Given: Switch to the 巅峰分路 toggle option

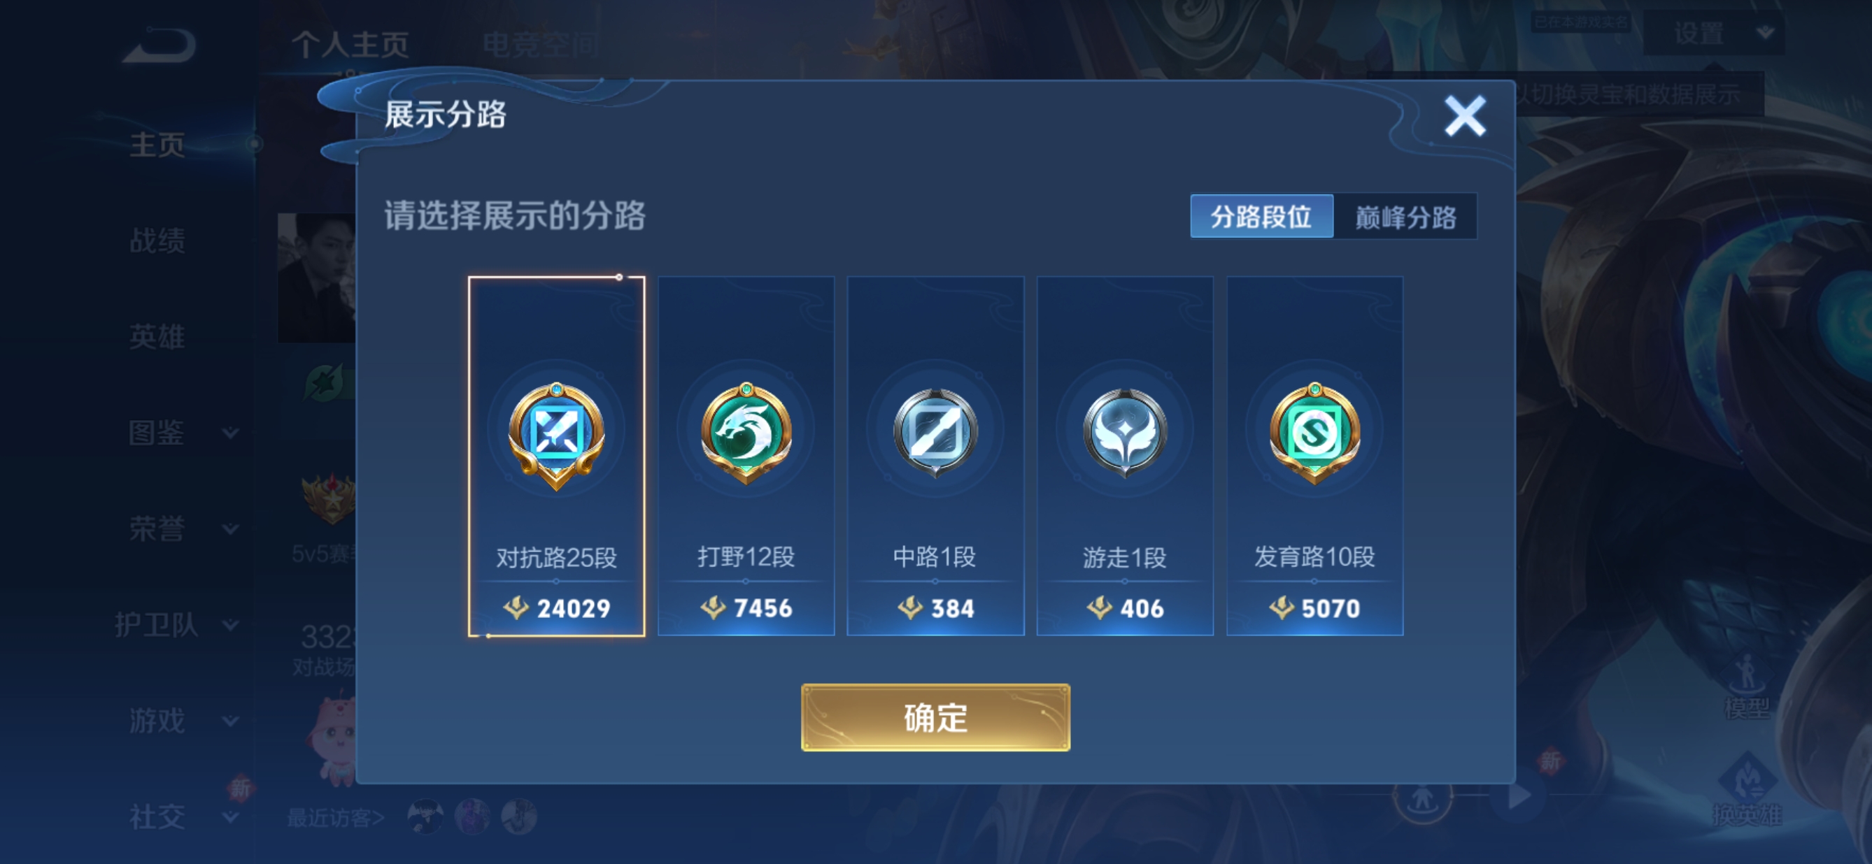Looking at the screenshot, I should point(1405,215).
